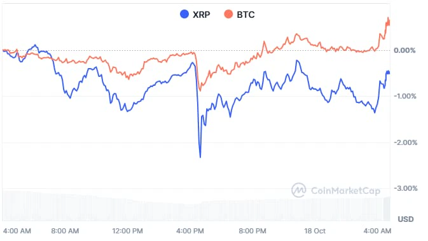Click the CoinMarketCap logo icon
This screenshot has width=428, height=241.
tap(299, 190)
